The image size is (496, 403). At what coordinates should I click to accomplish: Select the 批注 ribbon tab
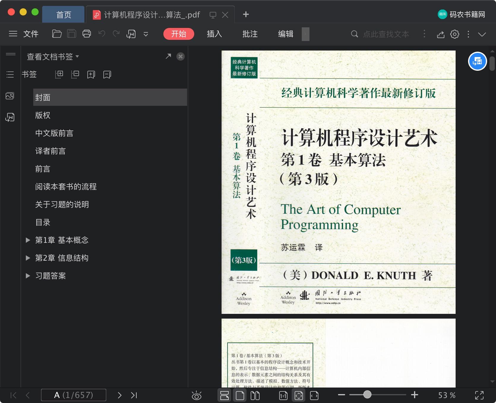click(250, 34)
